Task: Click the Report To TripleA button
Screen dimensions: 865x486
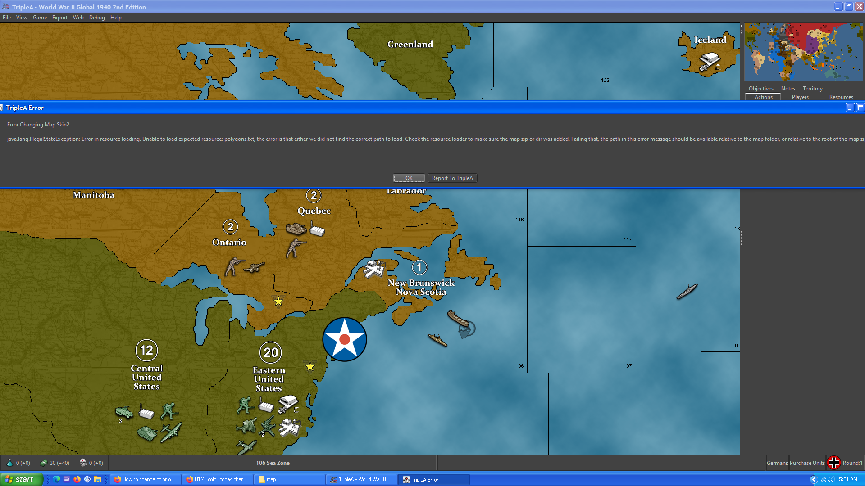Action: [x=452, y=178]
